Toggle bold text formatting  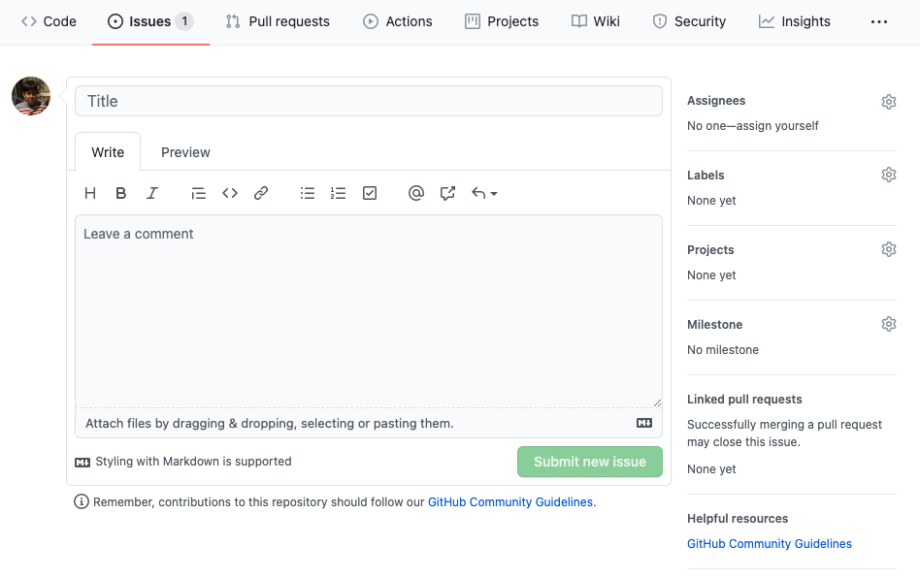point(121,193)
